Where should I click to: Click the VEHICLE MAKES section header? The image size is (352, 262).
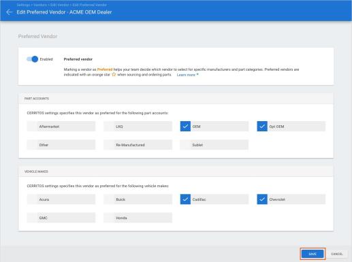tap(36, 171)
